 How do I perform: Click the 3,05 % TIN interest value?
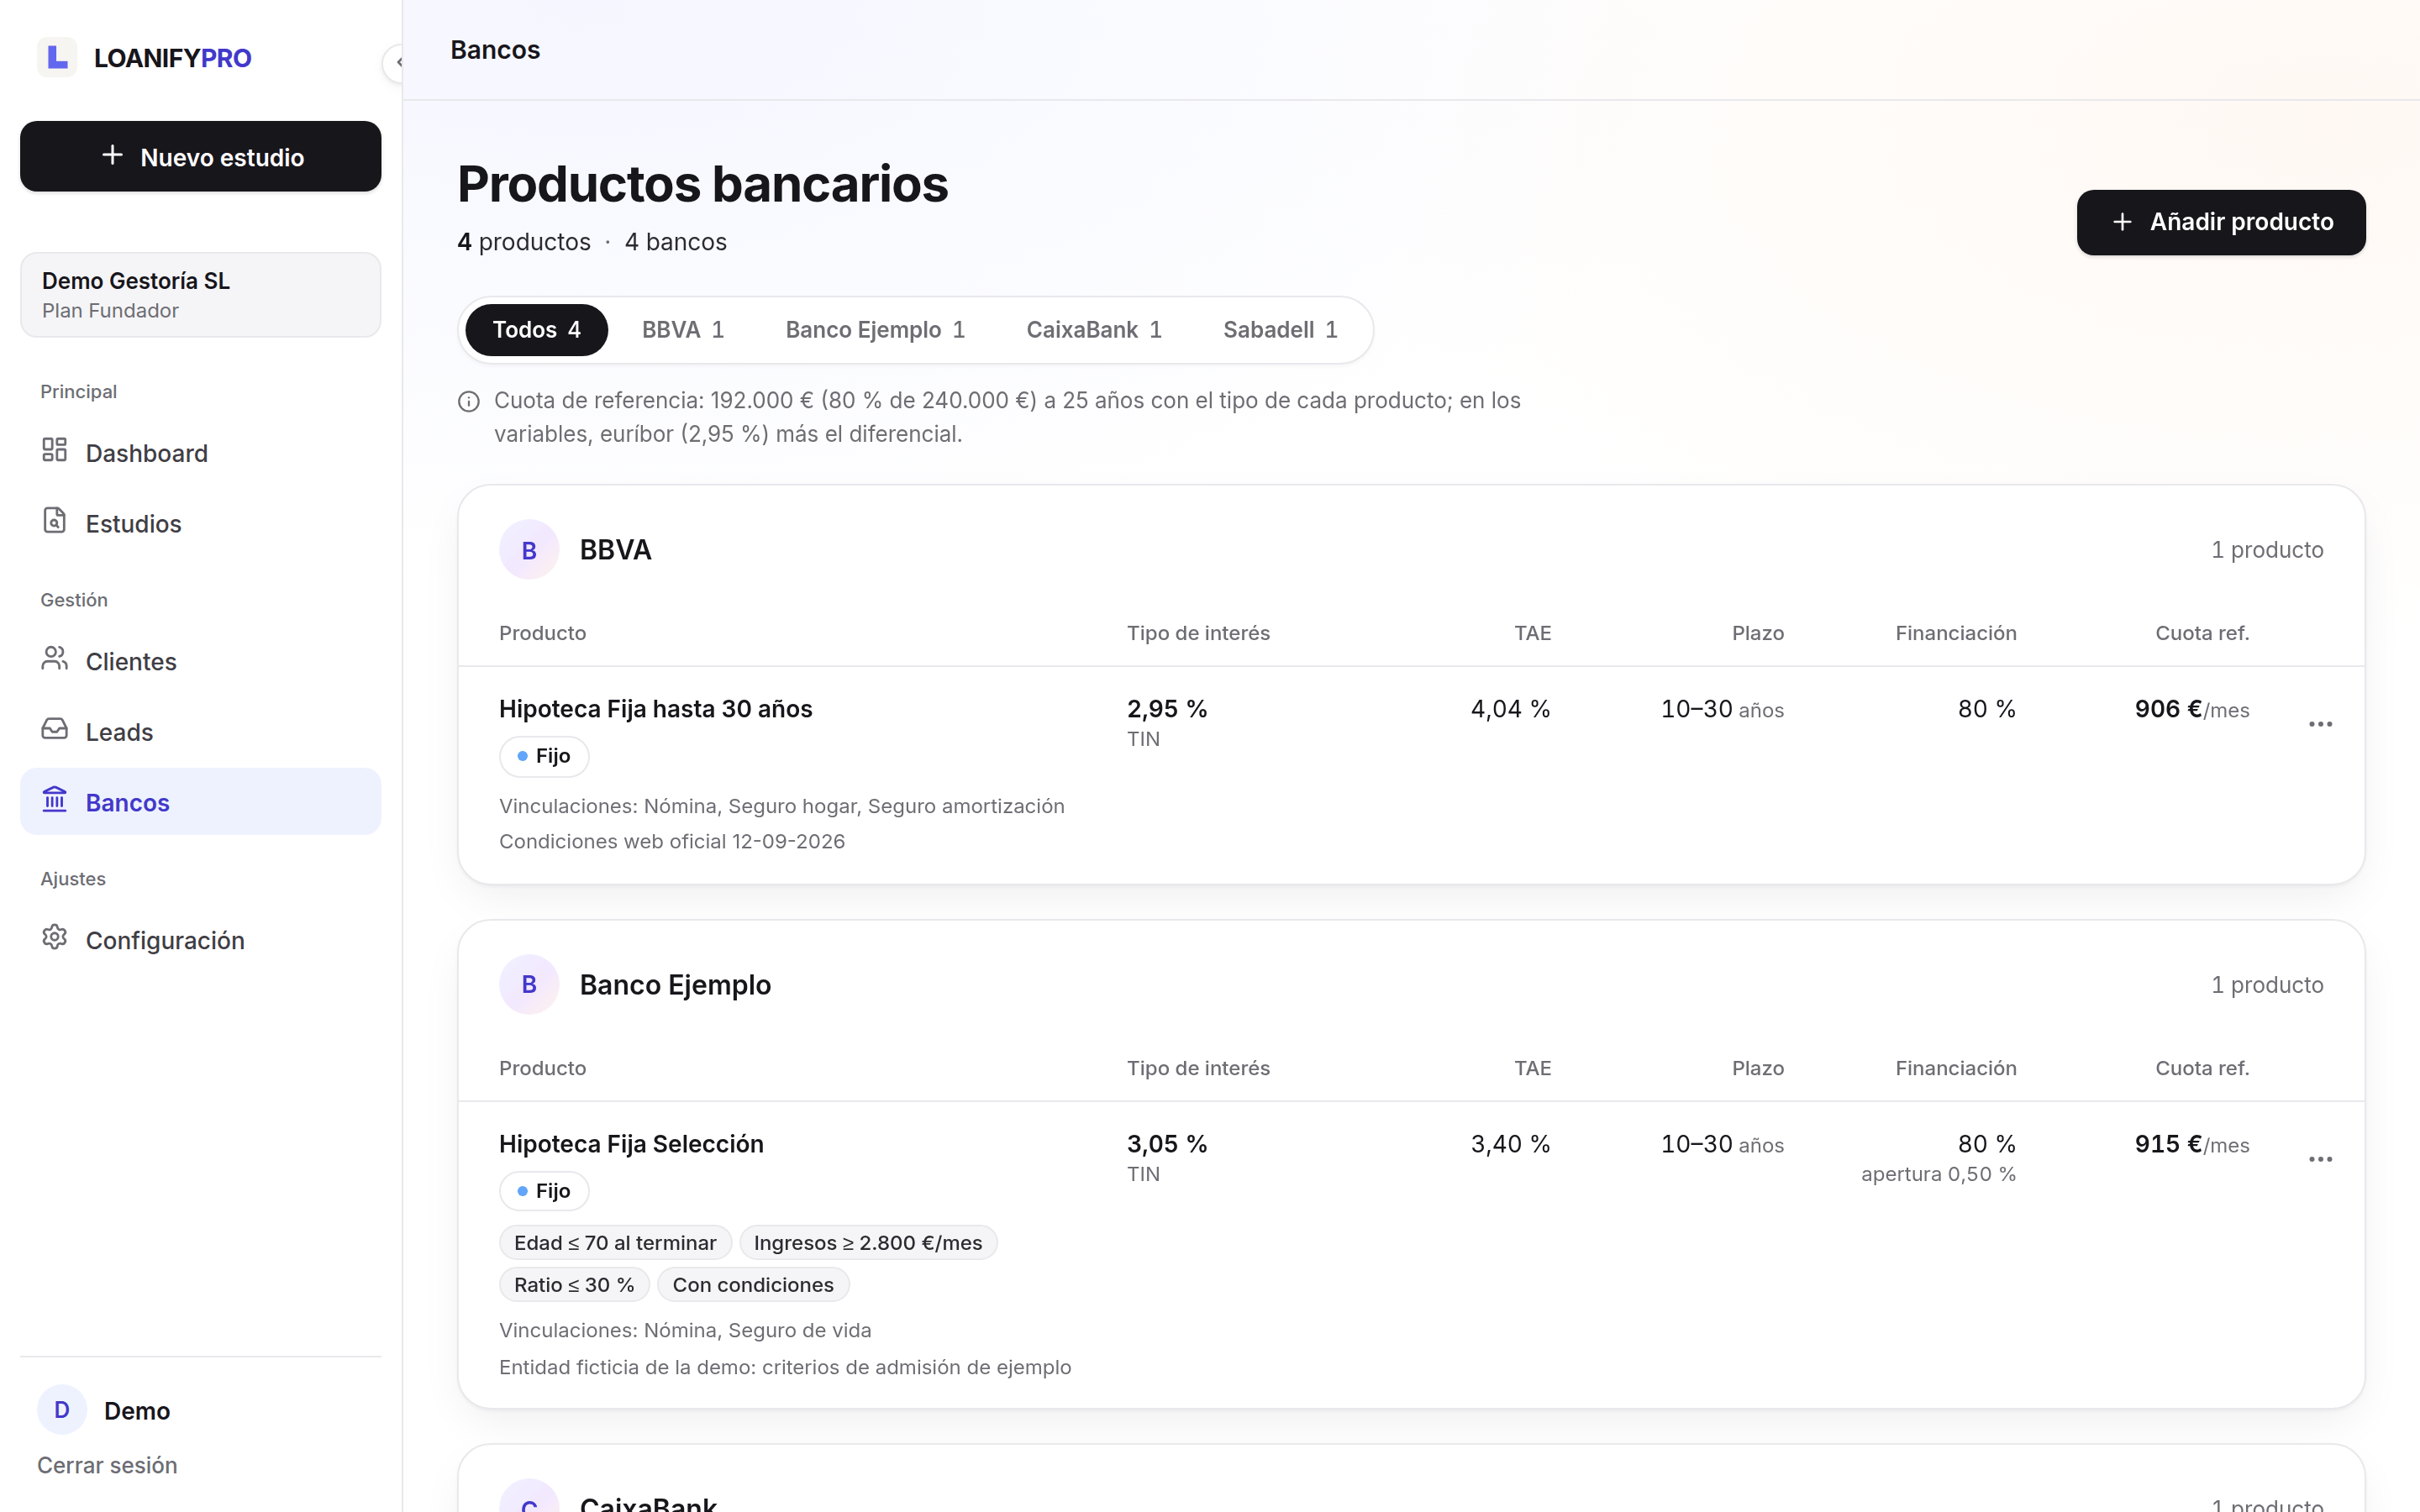(1167, 1144)
